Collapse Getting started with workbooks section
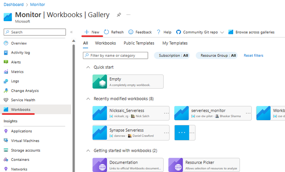 pos(88,151)
